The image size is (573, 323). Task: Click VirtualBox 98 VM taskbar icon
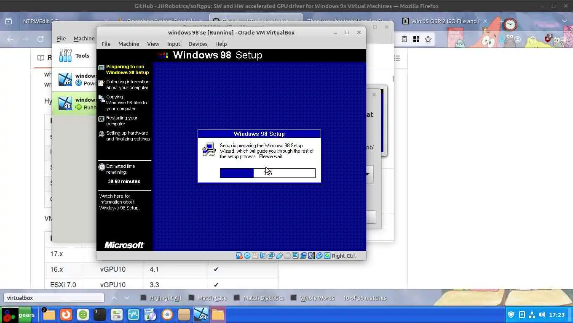(x=201, y=315)
